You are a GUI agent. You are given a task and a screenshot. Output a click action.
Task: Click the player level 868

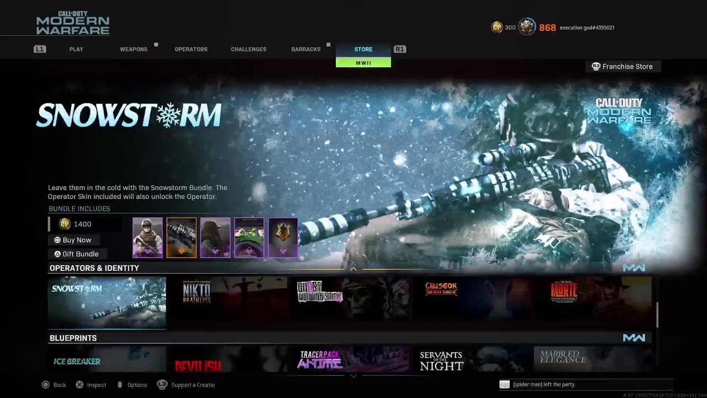(x=547, y=28)
